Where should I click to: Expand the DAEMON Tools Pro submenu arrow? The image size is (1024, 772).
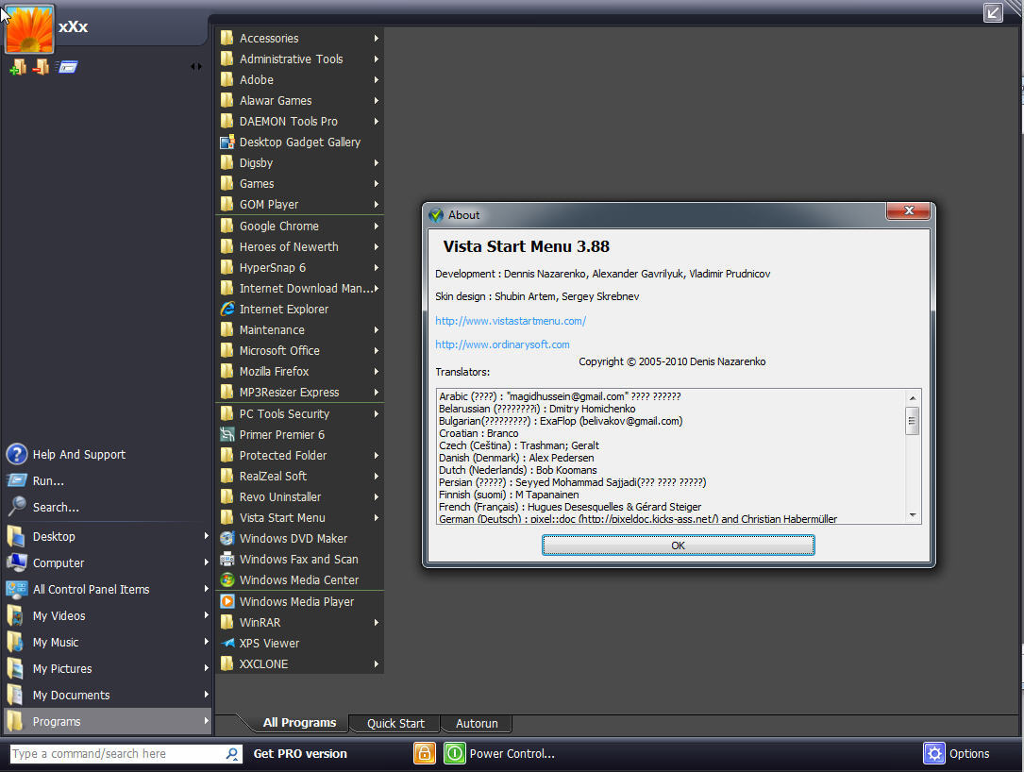click(x=377, y=121)
